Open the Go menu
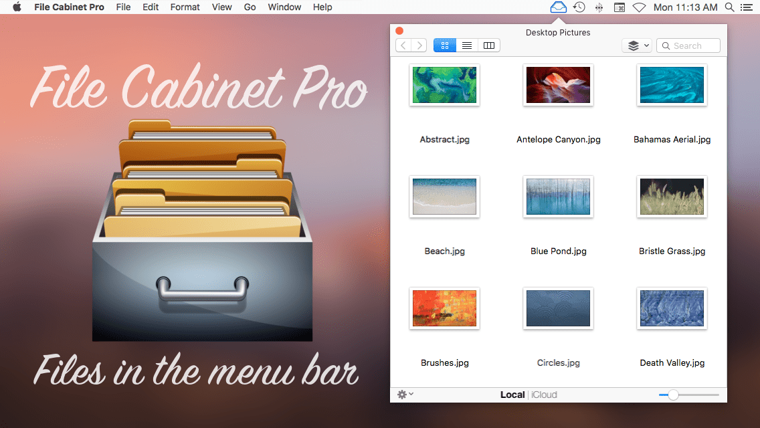Screen dimensions: 760x428 [x=250, y=7]
